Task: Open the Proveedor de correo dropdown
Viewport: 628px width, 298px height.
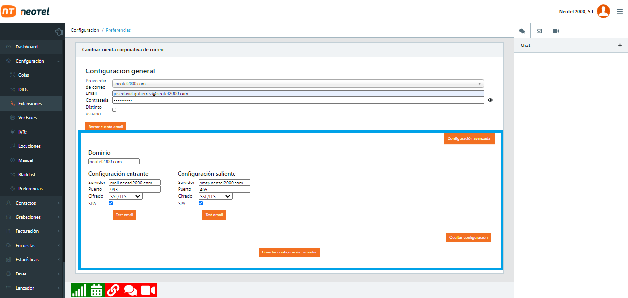Action: (x=298, y=84)
